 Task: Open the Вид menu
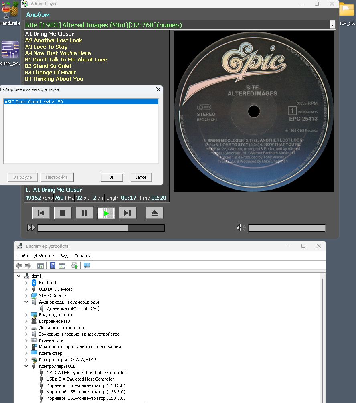point(64,256)
